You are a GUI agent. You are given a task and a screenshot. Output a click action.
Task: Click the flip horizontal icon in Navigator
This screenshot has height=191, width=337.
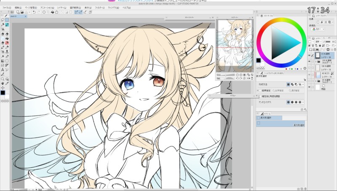[249, 78]
